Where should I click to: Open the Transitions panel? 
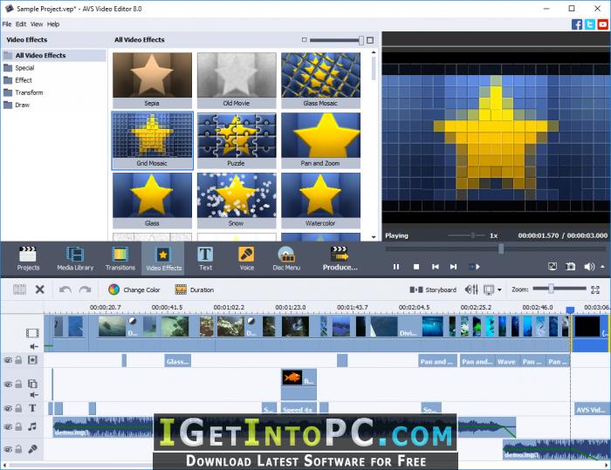point(120,259)
